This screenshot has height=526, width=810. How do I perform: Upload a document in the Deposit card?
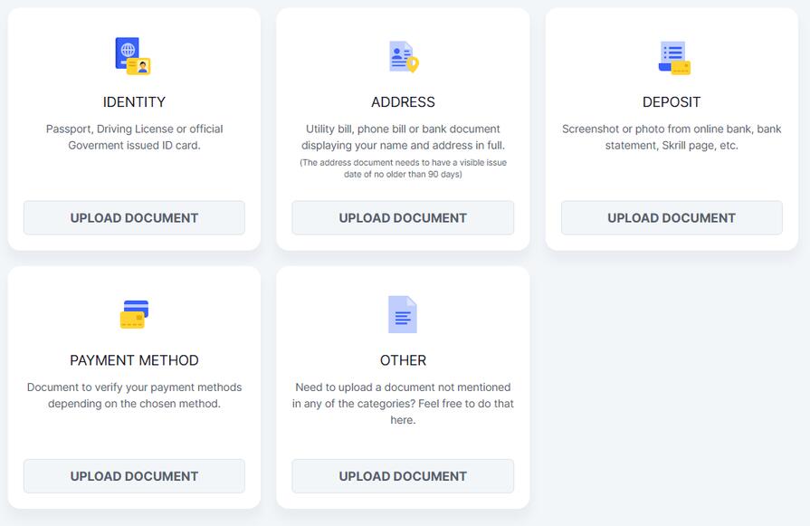point(671,217)
